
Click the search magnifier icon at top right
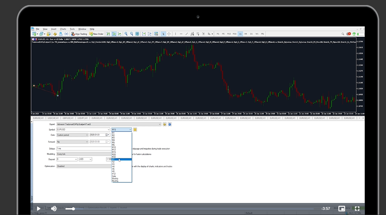343,34
